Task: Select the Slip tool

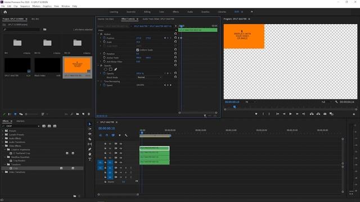Action: click(x=90, y=144)
